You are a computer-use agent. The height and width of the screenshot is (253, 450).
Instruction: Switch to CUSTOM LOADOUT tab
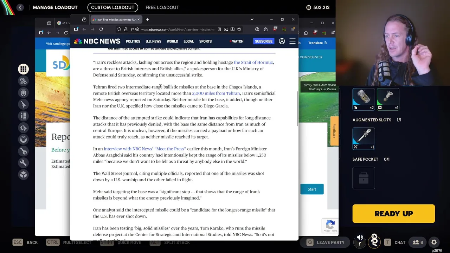pyautogui.click(x=112, y=7)
